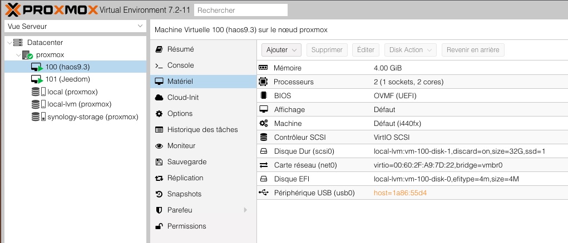Focus the Rechercher search field

(x=241, y=10)
